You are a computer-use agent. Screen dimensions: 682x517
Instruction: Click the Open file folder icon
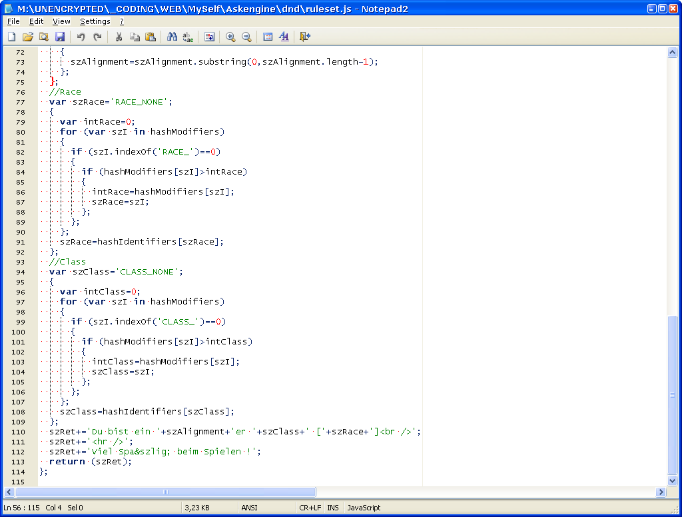coord(28,37)
